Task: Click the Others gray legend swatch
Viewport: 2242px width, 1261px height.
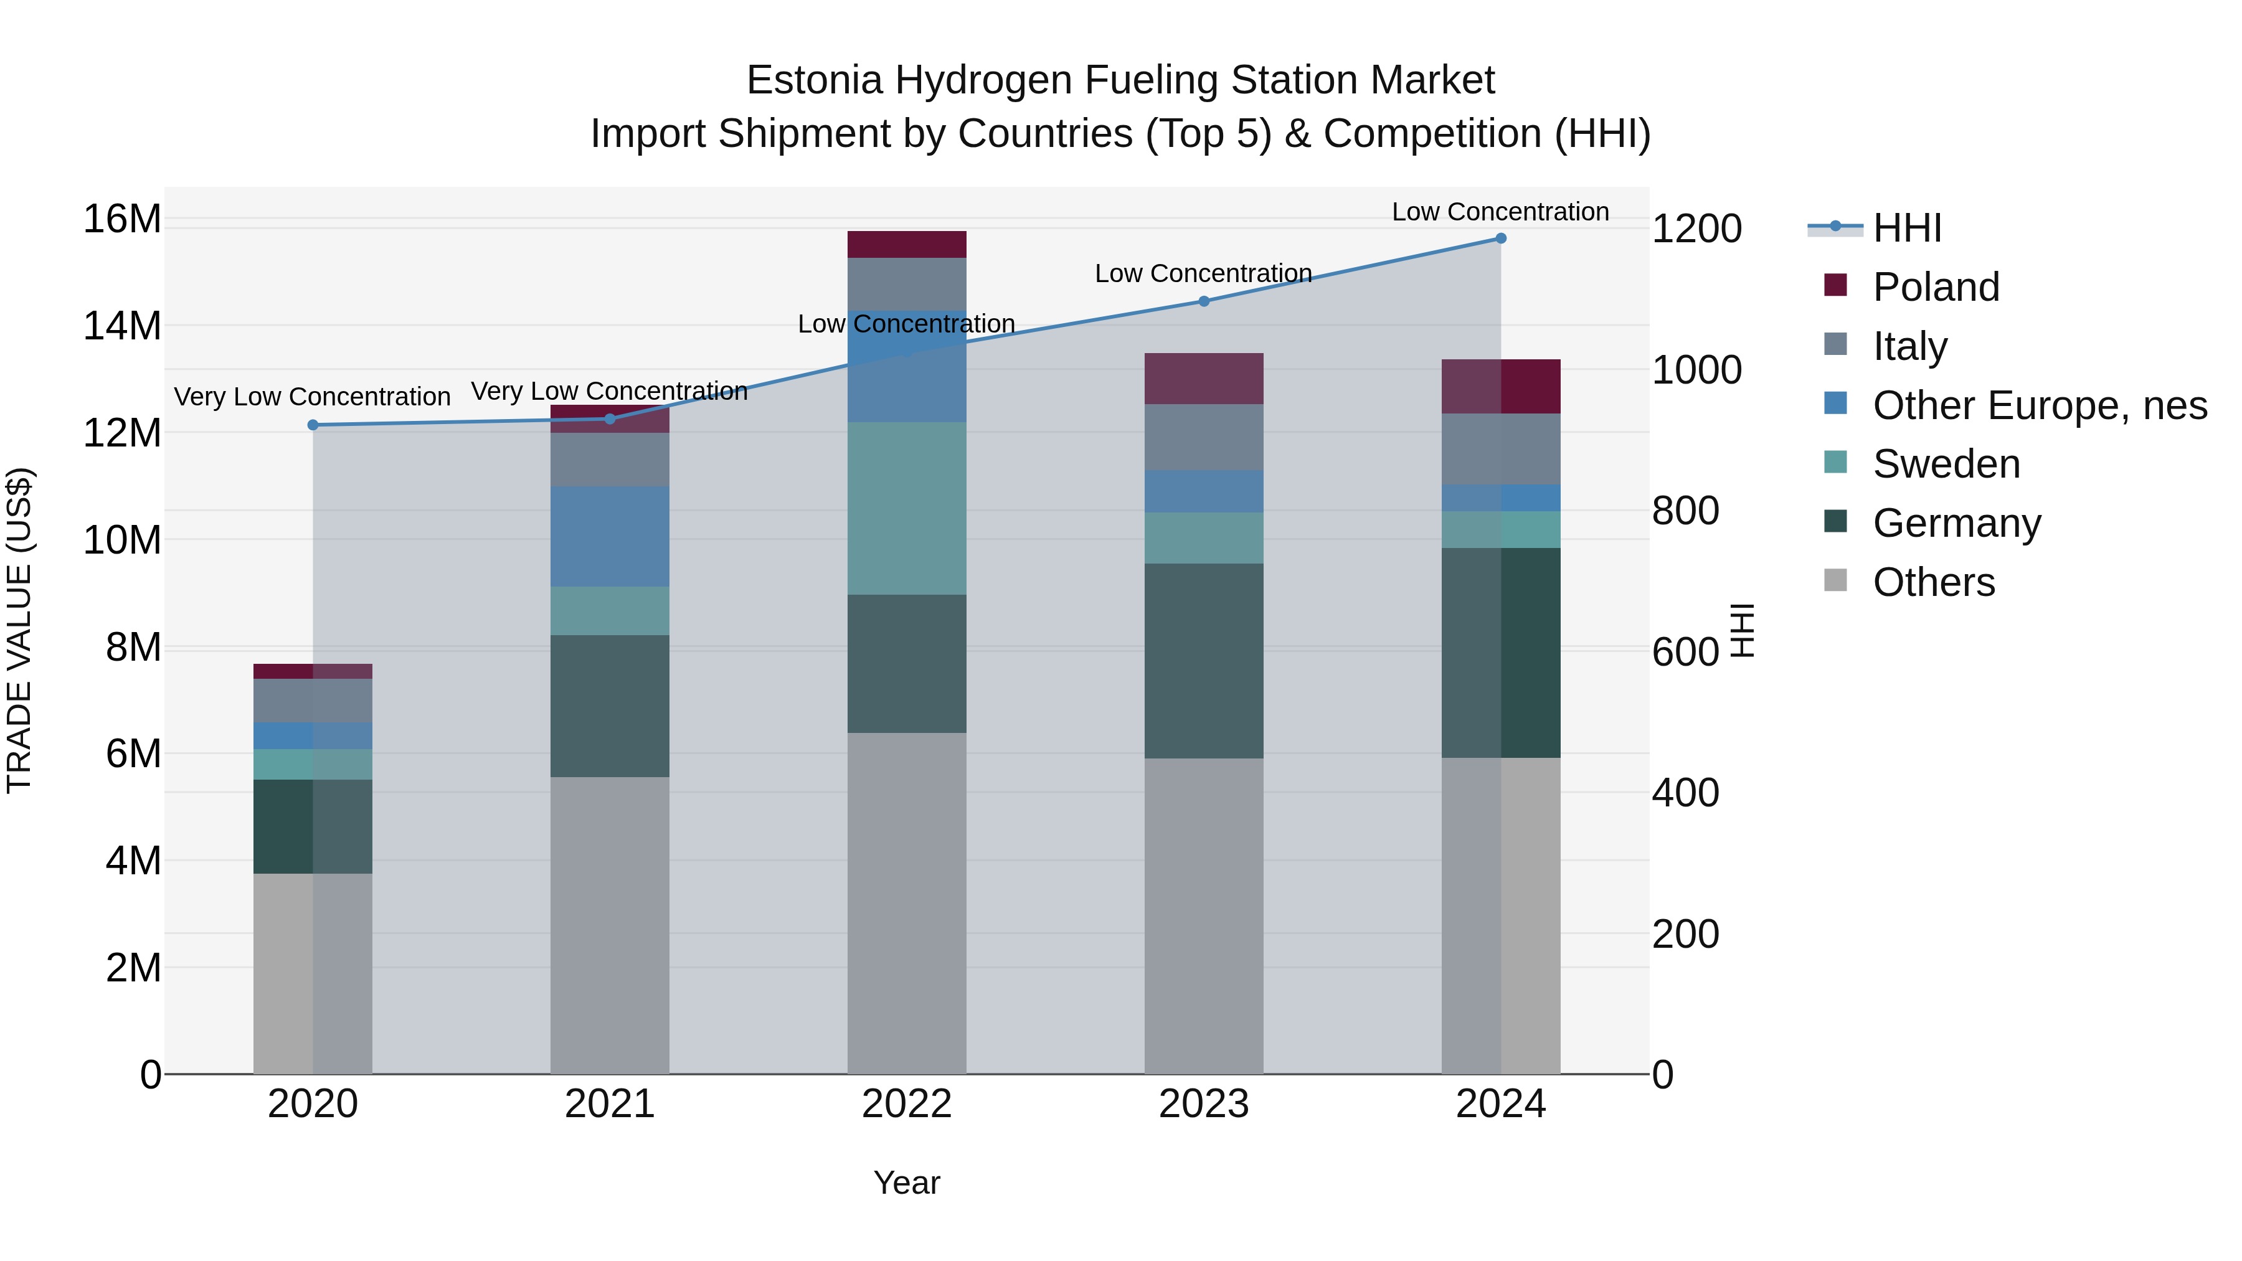Action: coord(1835,580)
